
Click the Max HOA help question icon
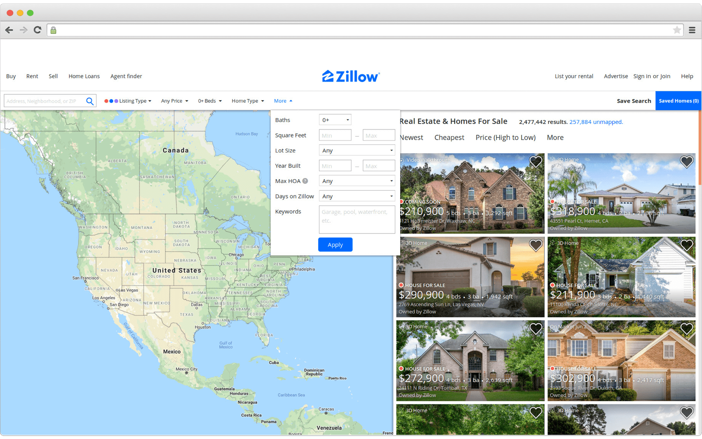tap(305, 181)
